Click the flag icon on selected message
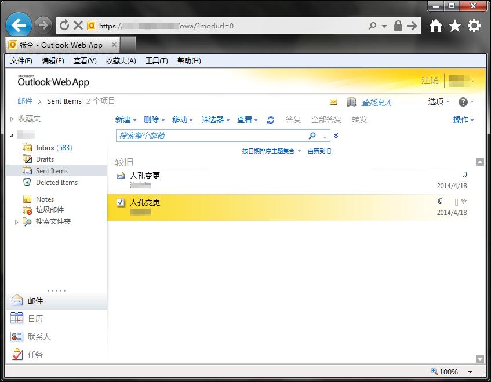 click(464, 202)
